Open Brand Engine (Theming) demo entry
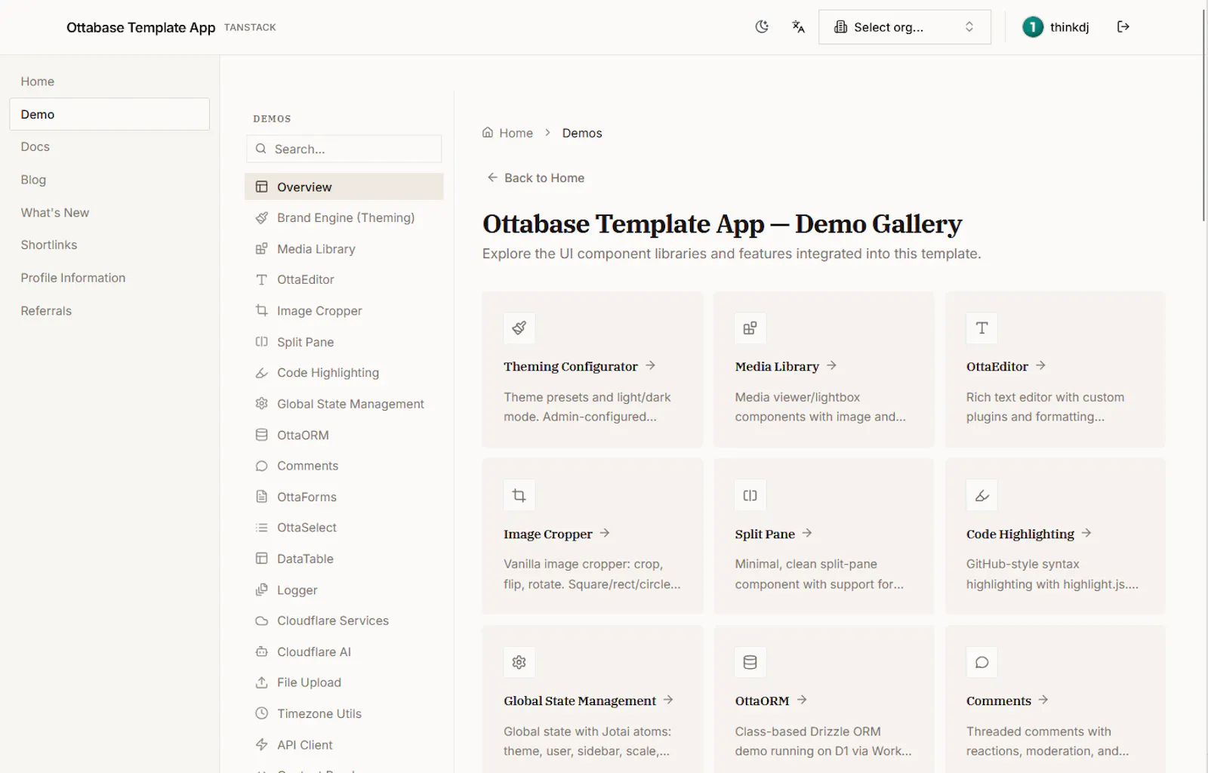The height and width of the screenshot is (773, 1208). (x=344, y=218)
